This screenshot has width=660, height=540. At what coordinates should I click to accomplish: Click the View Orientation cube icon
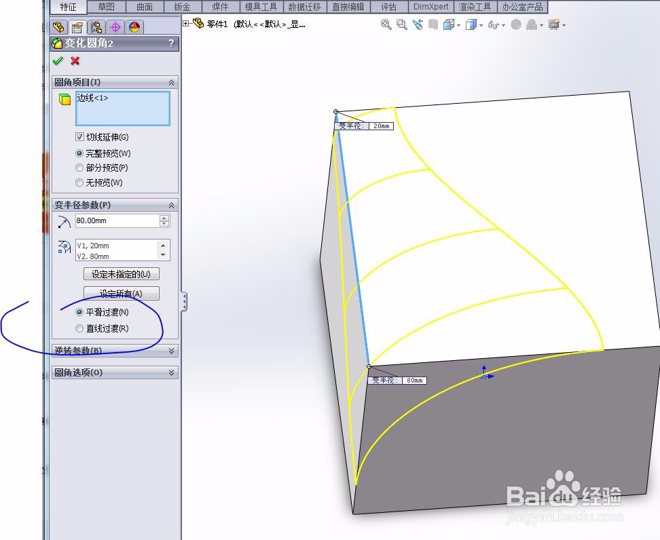pos(448,24)
